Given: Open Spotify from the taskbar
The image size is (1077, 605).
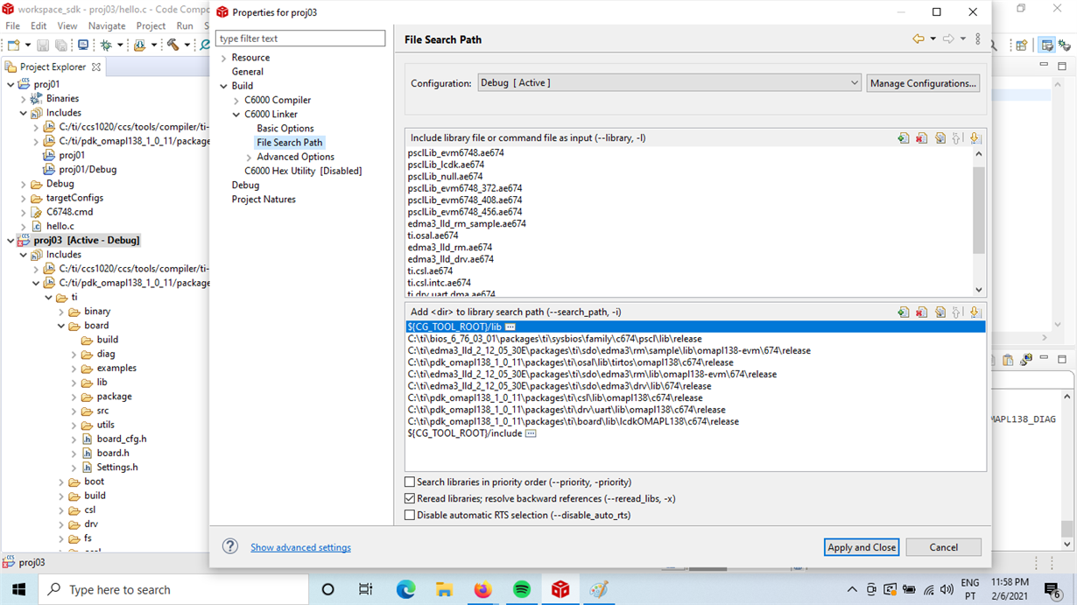Looking at the screenshot, I should 522,590.
